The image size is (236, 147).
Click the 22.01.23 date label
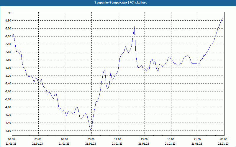coord(223,143)
